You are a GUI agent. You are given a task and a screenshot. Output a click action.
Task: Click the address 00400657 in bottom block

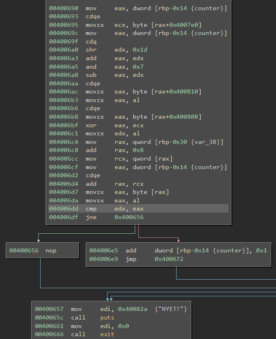(x=50, y=309)
